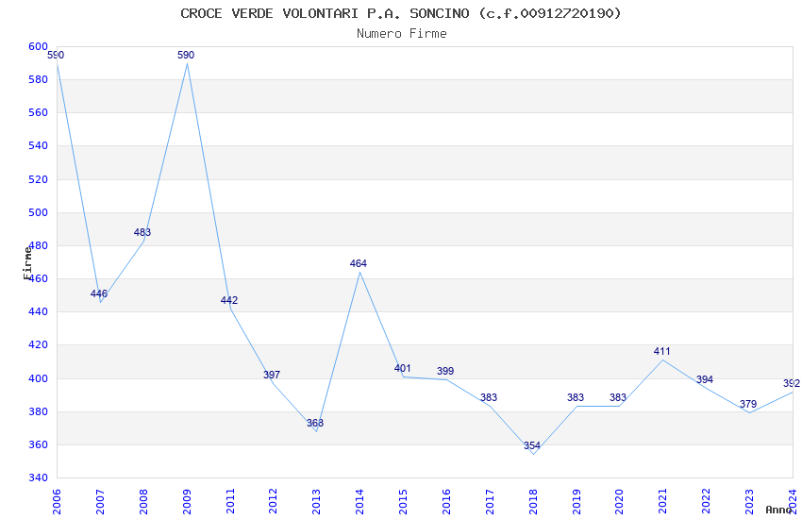The width and height of the screenshot is (802, 519).
Task: Click the year 2017 on the x-axis
Action: pyautogui.click(x=490, y=501)
